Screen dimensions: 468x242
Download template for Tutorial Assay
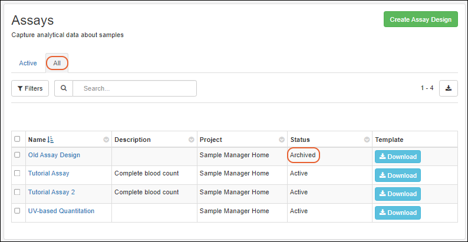point(398,175)
